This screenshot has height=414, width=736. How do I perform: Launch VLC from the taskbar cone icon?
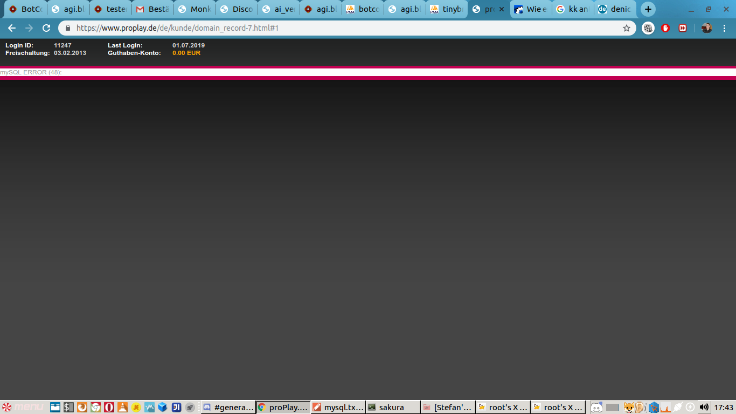click(122, 408)
